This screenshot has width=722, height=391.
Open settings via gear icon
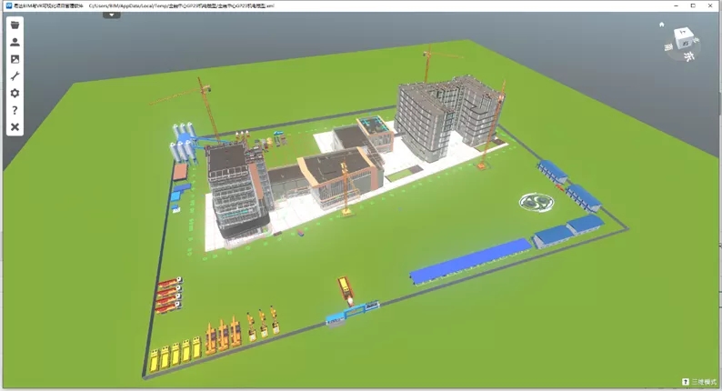(15, 93)
